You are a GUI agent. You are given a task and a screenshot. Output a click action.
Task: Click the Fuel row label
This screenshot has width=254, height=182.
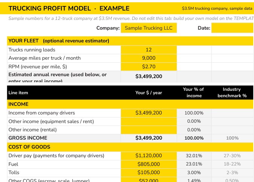[13, 164]
